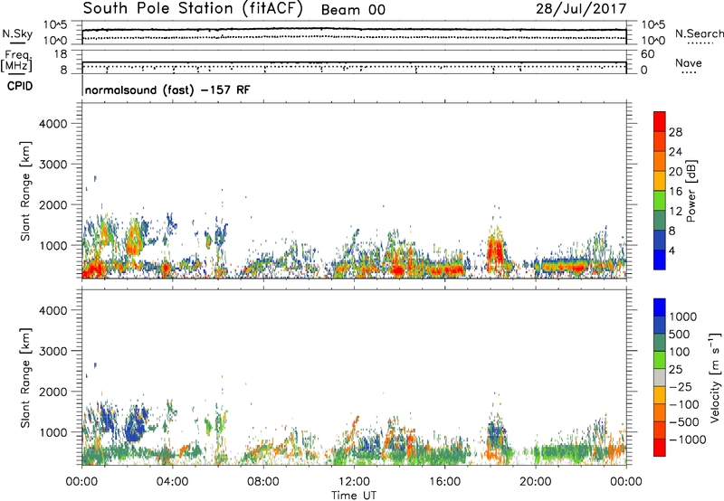Click the "24" label on the power colorbar

pyautogui.click(x=675, y=152)
